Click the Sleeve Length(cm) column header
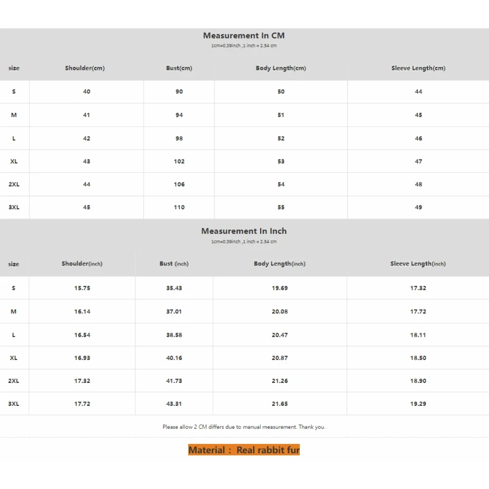Screen dimensions: 489x489 click(418, 68)
